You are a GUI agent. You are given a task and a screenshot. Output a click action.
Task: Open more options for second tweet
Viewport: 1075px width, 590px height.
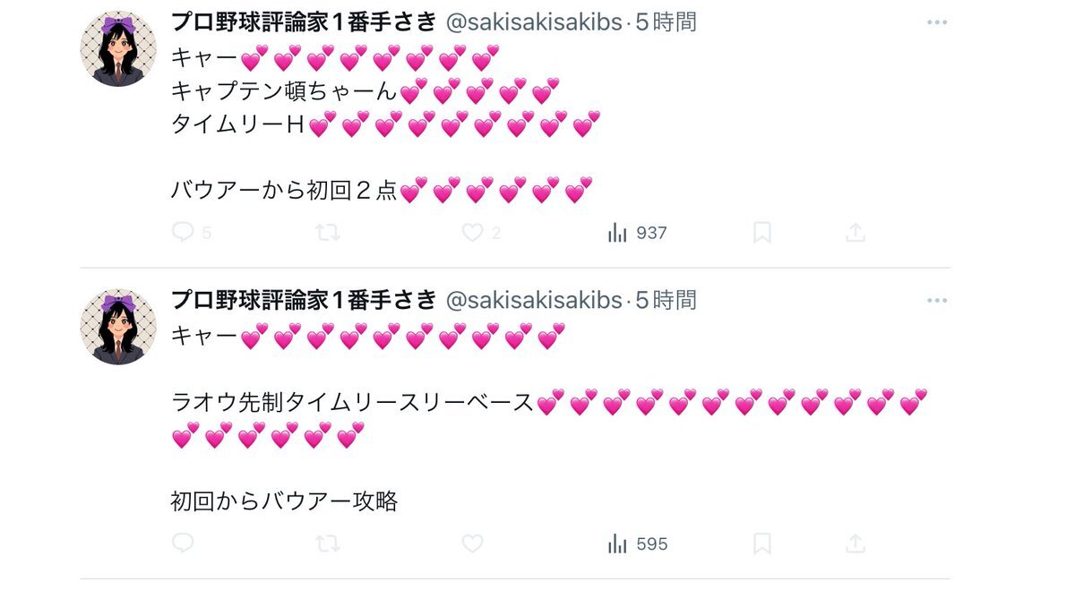937,300
